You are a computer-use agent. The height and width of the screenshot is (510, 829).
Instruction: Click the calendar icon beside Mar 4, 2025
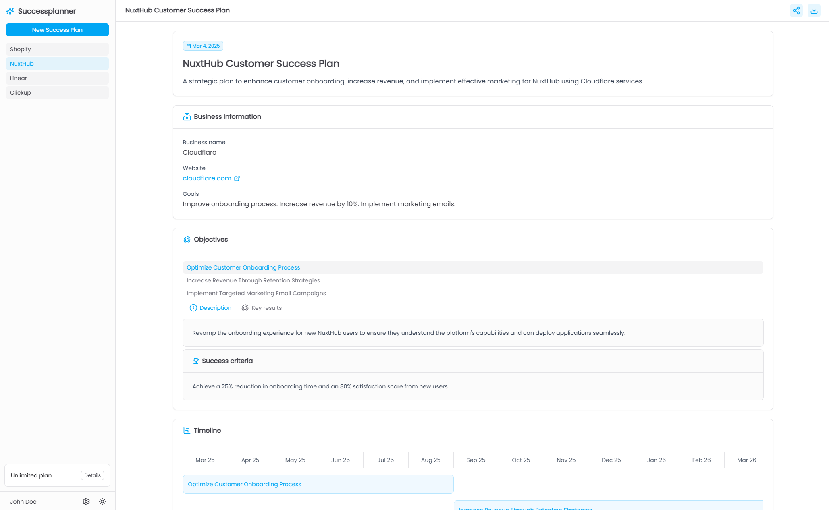click(188, 46)
